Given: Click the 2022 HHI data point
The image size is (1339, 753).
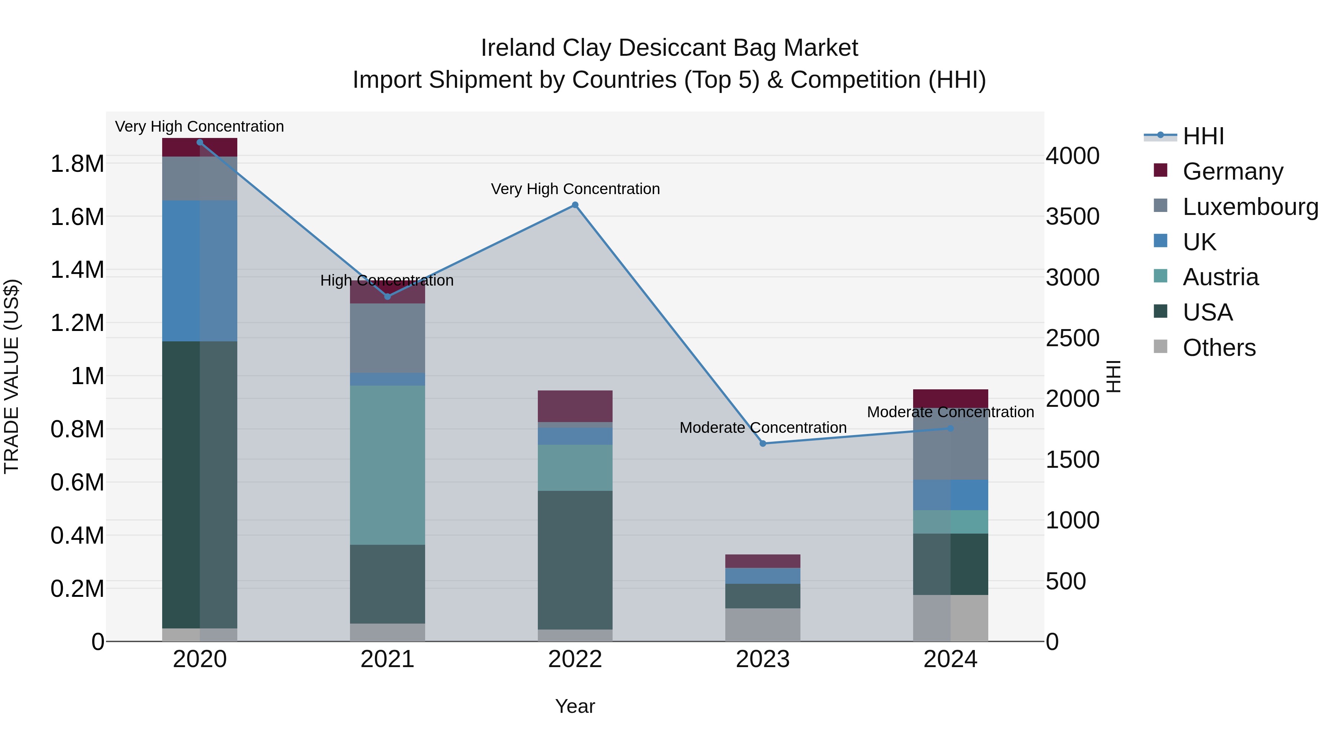Looking at the screenshot, I should point(575,205).
